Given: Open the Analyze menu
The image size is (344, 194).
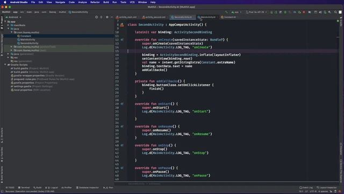Looking at the screenshot, I should point(82,2).
